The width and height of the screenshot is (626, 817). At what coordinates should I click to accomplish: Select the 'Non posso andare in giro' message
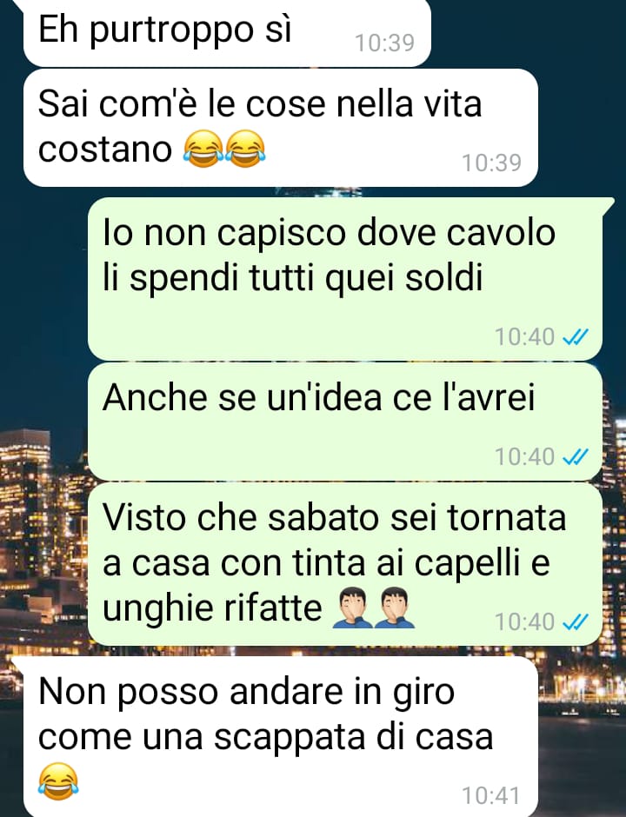(x=281, y=736)
